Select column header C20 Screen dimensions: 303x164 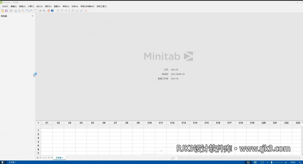(264, 123)
